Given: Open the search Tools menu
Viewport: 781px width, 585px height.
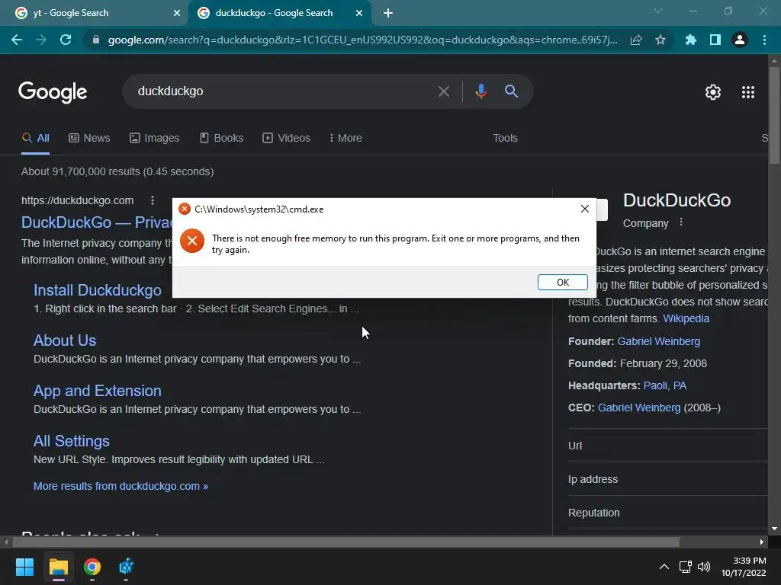Looking at the screenshot, I should coord(505,139).
